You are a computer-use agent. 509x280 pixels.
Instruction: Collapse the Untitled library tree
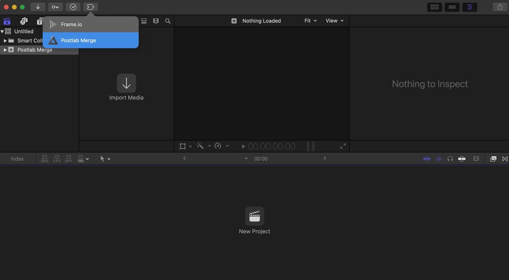pyautogui.click(x=2, y=31)
